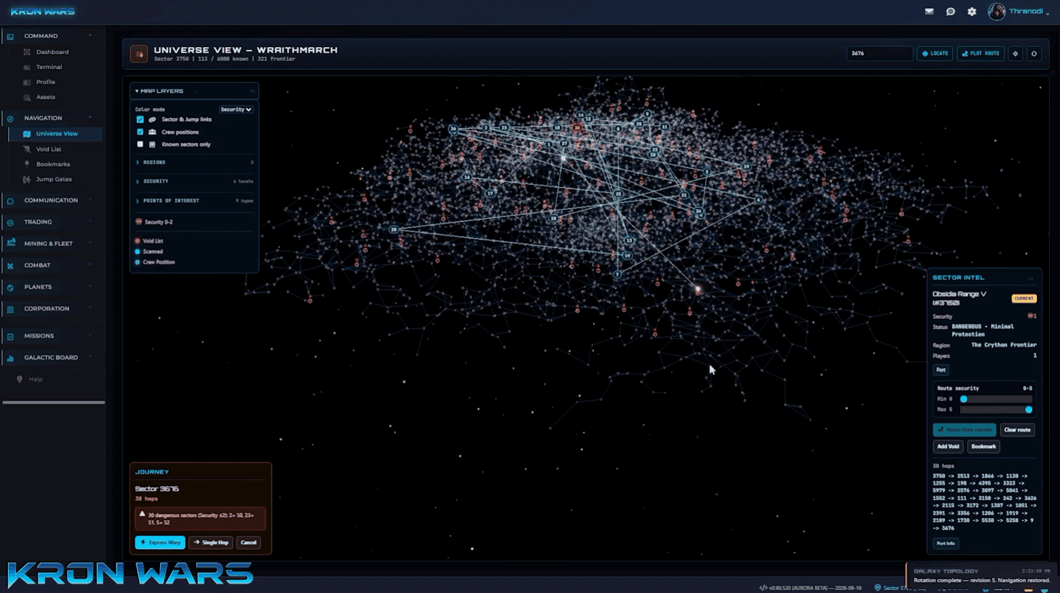
Task: Open the chat bubble icon
Action: click(950, 12)
